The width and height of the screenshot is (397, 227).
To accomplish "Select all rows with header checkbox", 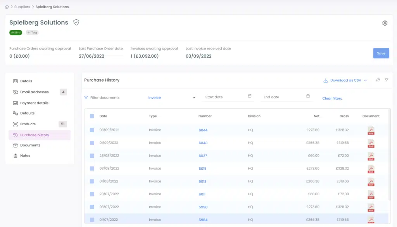I will point(92,116).
